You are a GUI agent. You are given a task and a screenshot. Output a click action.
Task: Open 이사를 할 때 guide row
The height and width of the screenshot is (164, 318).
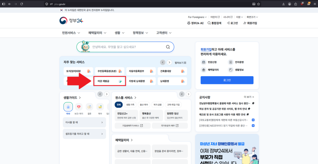point(84,122)
